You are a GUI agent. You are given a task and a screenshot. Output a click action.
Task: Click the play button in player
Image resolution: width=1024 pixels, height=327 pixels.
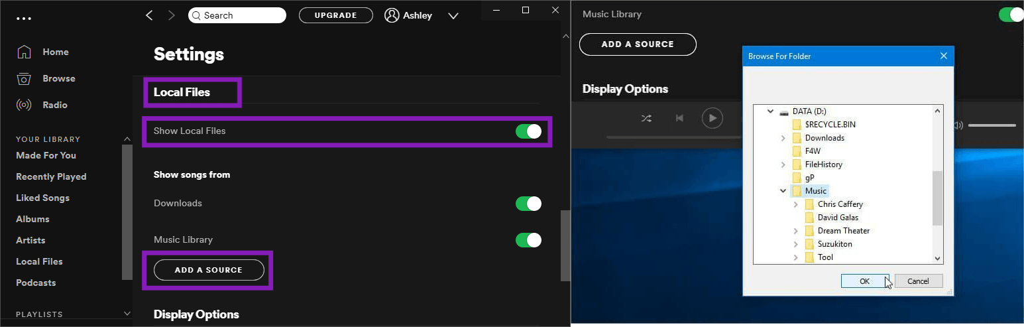pos(712,118)
